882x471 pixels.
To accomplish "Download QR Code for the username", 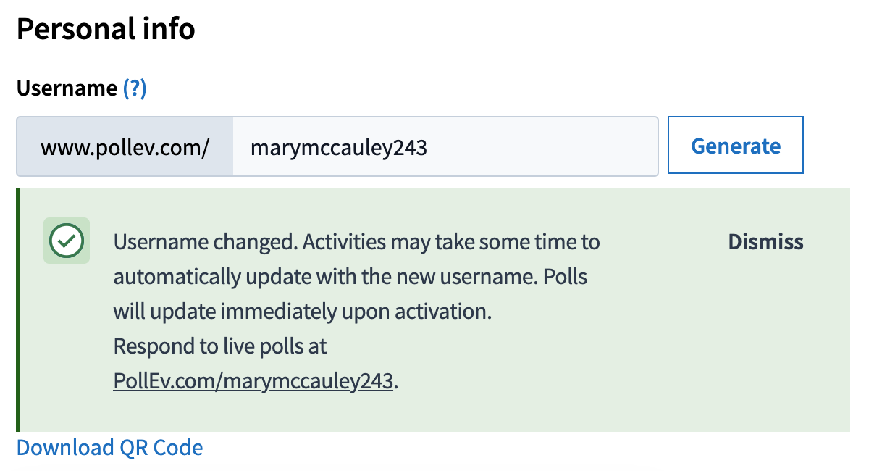I will [110, 447].
